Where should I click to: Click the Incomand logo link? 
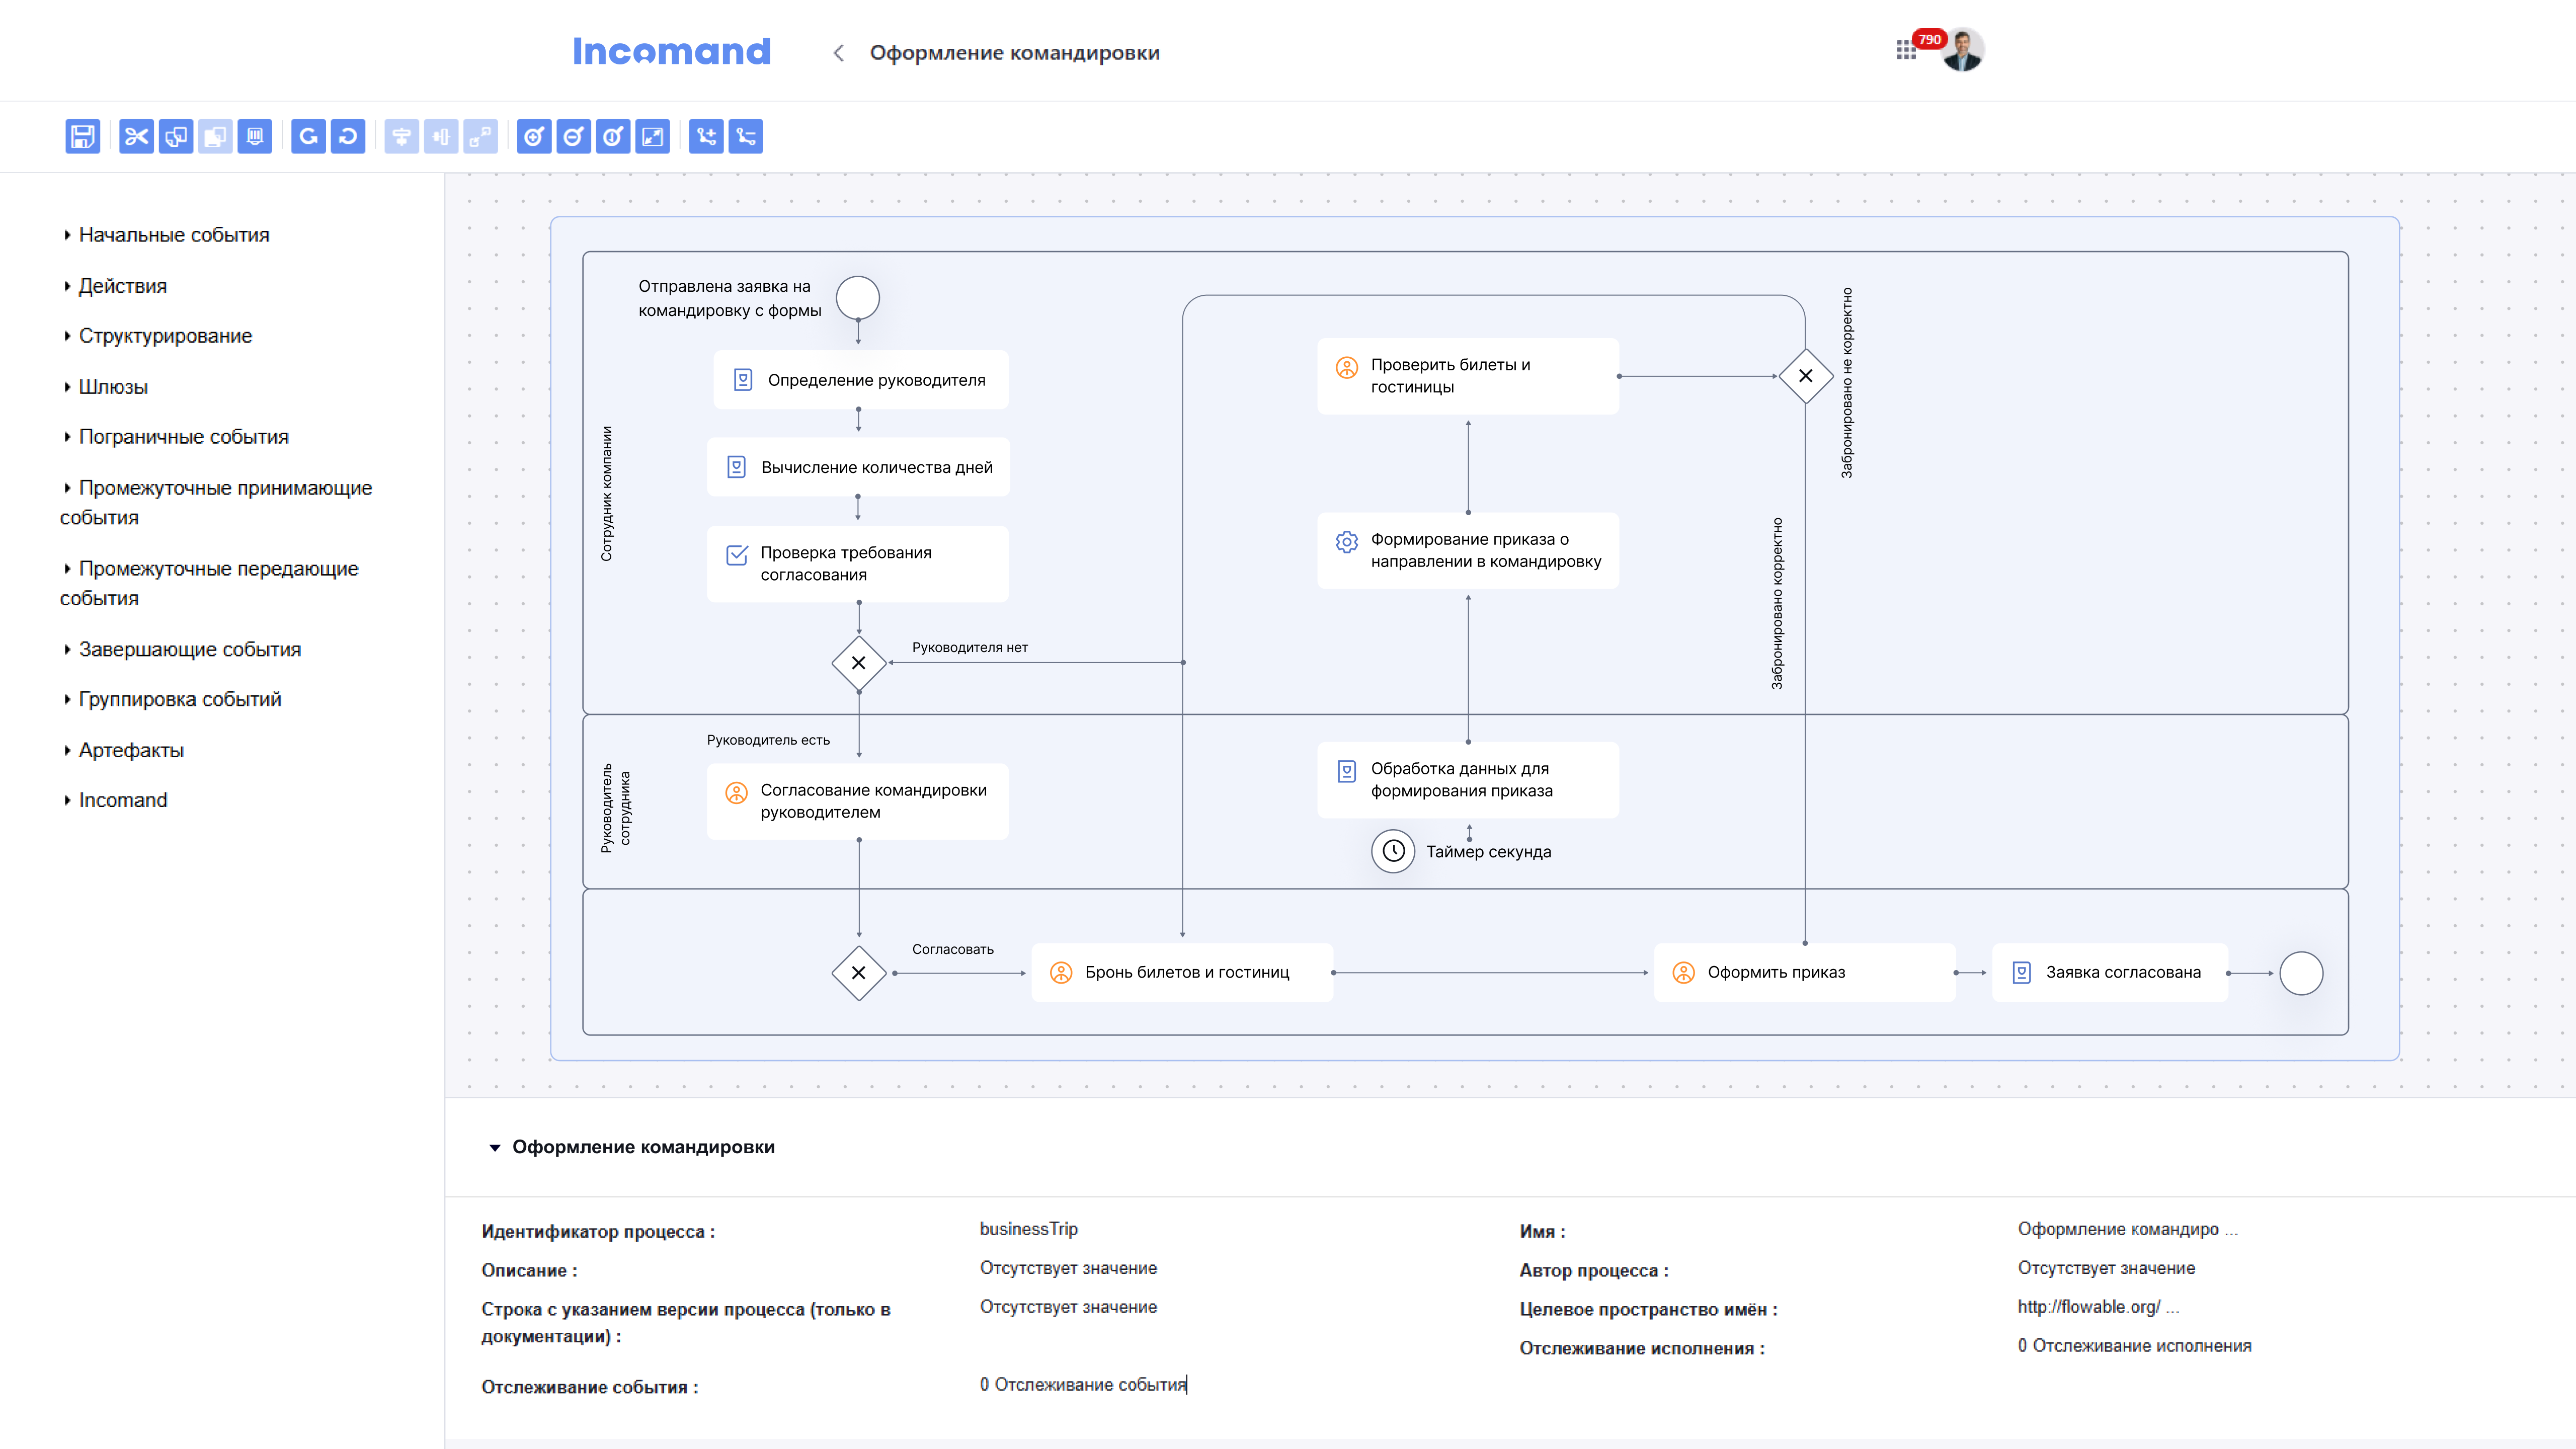tap(671, 52)
